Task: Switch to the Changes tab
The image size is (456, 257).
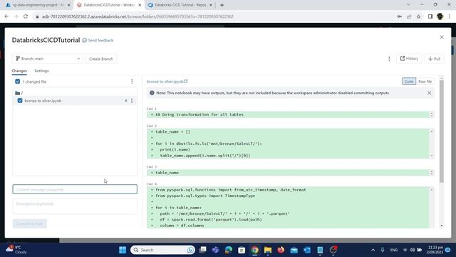Action: [19, 71]
